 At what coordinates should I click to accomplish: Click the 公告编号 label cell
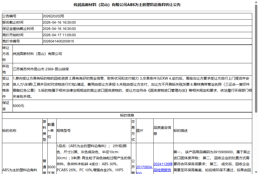(22, 16)
